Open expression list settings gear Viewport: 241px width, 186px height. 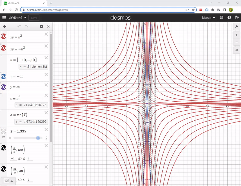point(41,27)
